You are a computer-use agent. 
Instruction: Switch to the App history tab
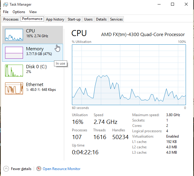coord(55,19)
